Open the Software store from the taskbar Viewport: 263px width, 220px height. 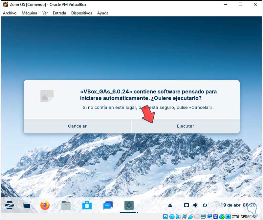click(87, 206)
